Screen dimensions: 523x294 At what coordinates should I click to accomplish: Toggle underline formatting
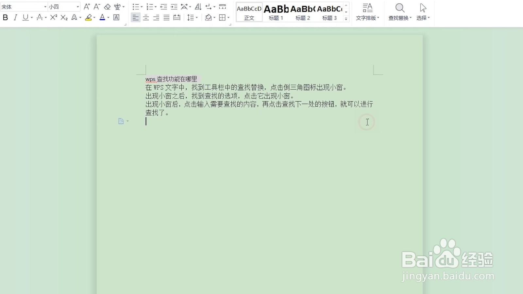click(25, 17)
